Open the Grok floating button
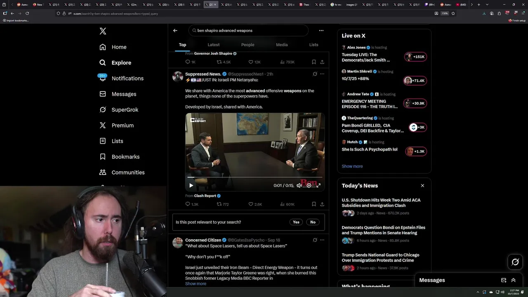528x297 pixels. click(x=515, y=262)
